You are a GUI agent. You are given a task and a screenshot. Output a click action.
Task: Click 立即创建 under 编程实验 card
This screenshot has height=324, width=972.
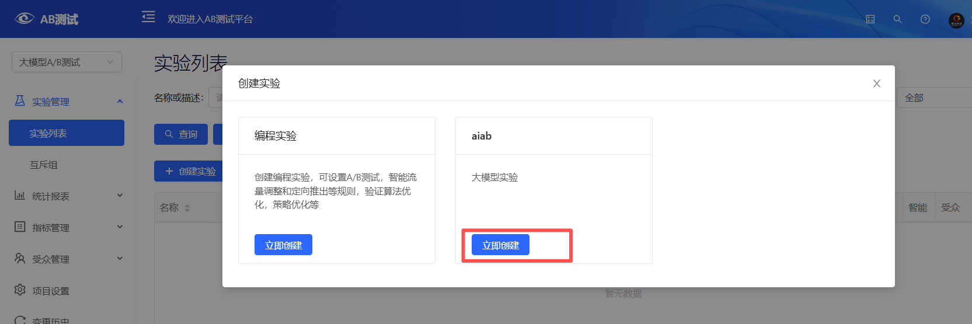pyautogui.click(x=283, y=245)
